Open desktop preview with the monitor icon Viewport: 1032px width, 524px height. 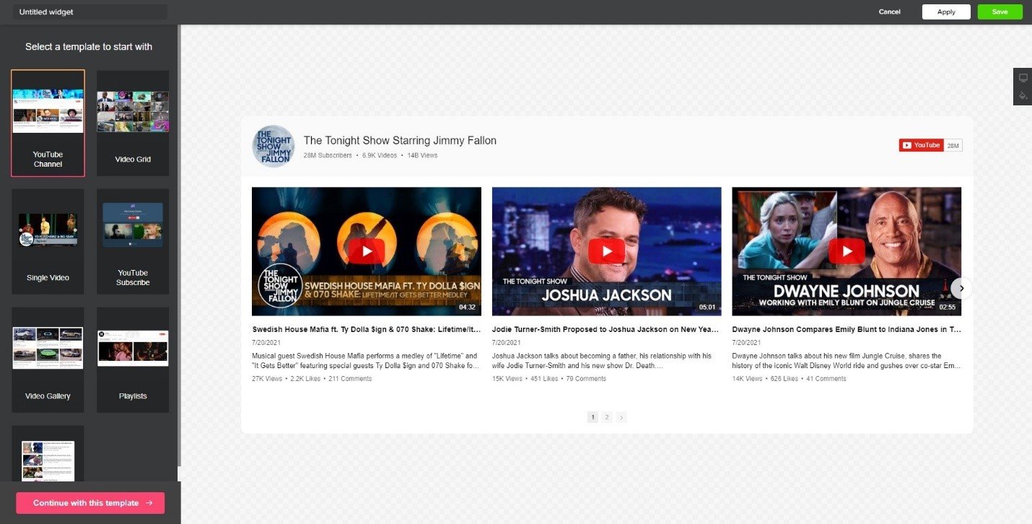point(1023,77)
